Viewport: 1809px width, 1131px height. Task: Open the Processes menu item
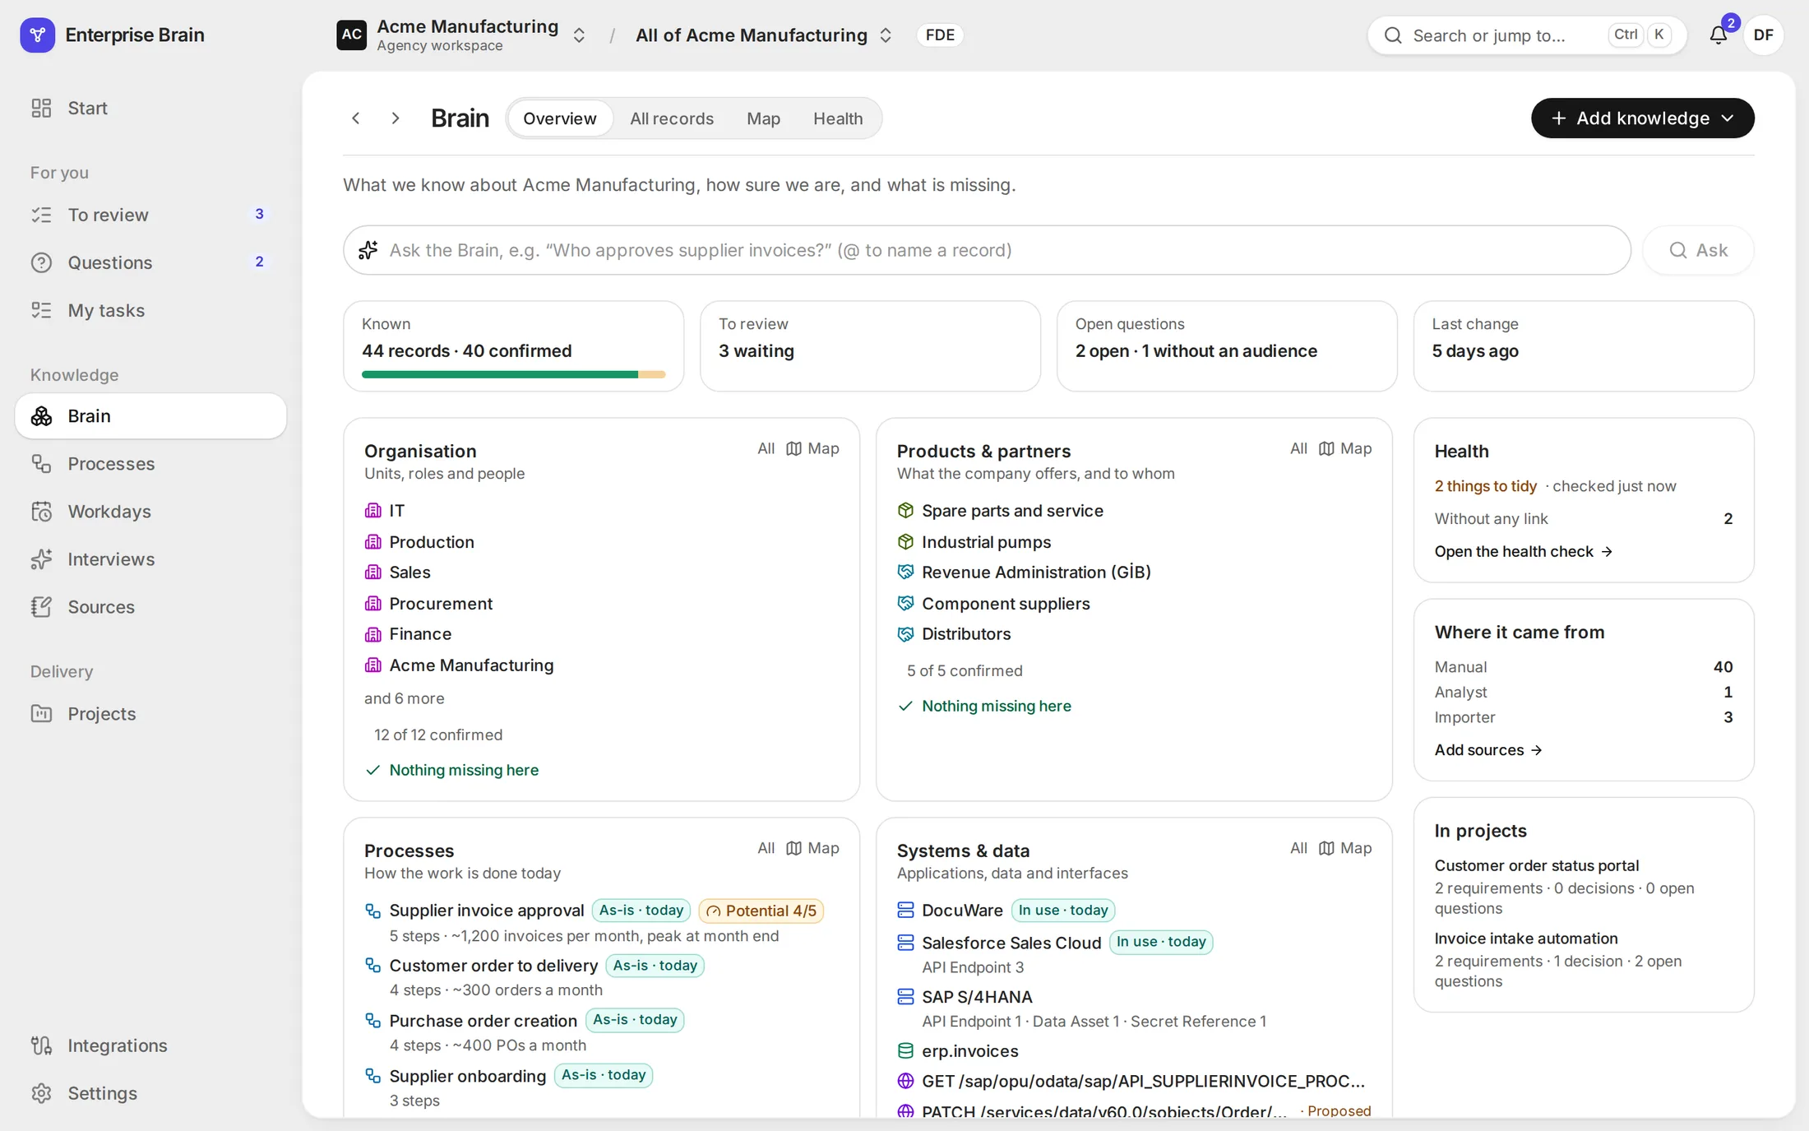click(x=150, y=464)
